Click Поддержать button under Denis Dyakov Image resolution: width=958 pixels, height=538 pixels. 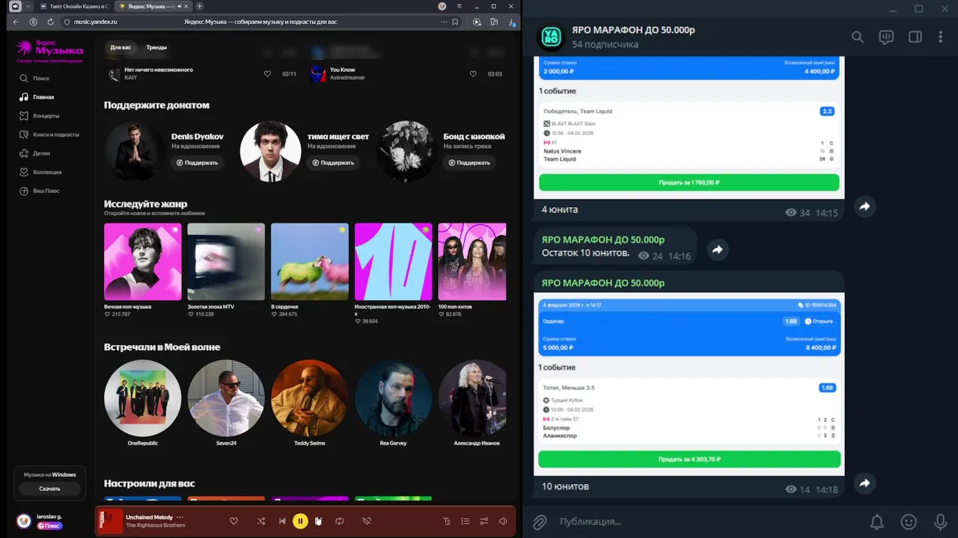click(x=198, y=162)
